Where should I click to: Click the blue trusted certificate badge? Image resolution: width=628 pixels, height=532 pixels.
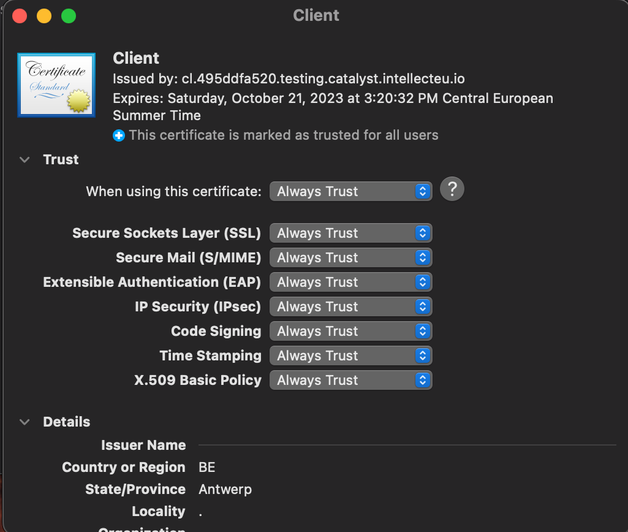(x=118, y=135)
